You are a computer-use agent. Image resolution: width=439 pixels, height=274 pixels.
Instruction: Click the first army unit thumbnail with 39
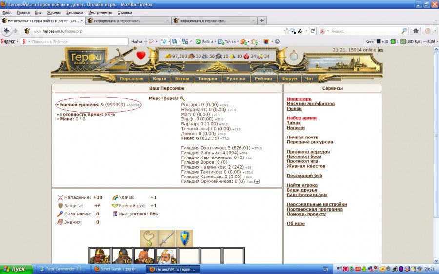click(99, 256)
